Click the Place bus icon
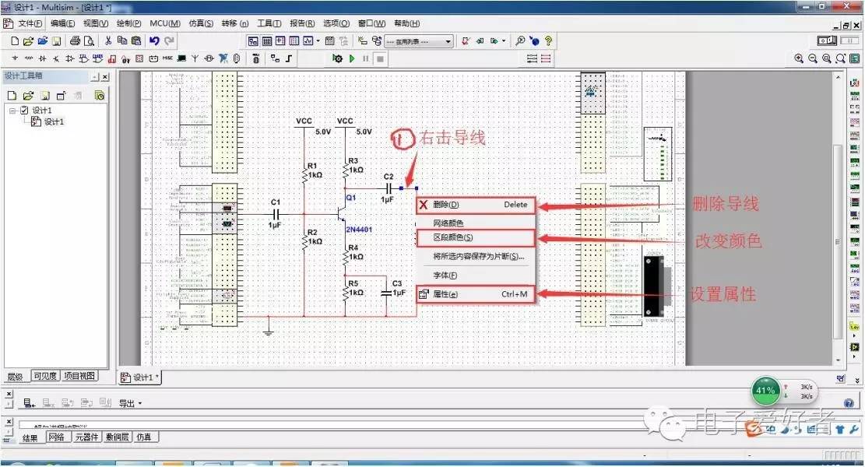 tap(289, 58)
